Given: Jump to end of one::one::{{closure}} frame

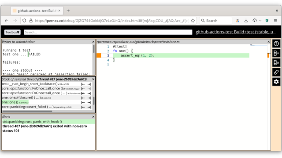Looking at the screenshot, I should pyautogui.click(x=89, y=98).
